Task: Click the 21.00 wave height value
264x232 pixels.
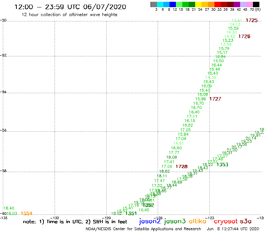Action: pyautogui.click(x=232, y=150)
